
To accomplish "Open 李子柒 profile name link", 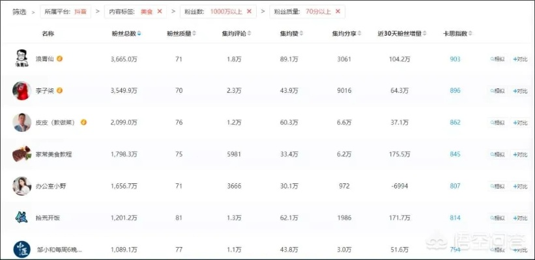I will click(45, 90).
